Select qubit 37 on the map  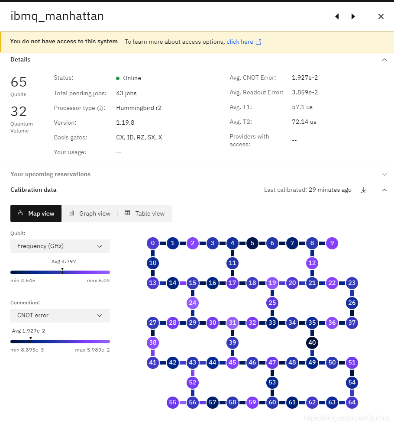(x=352, y=323)
